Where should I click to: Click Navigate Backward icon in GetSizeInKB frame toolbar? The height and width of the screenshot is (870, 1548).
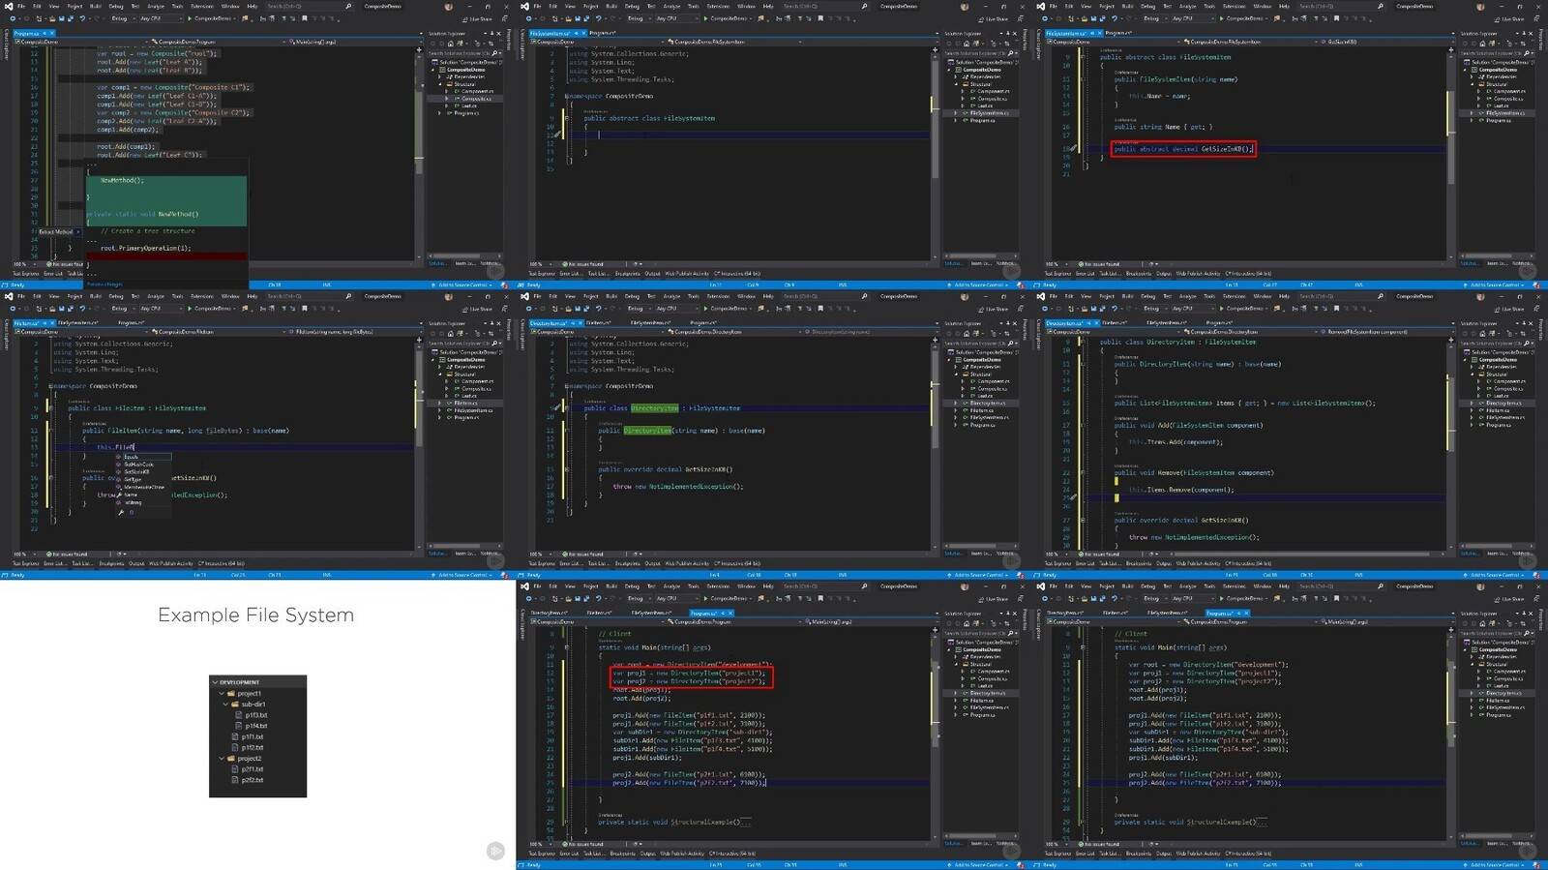pyautogui.click(x=1045, y=18)
